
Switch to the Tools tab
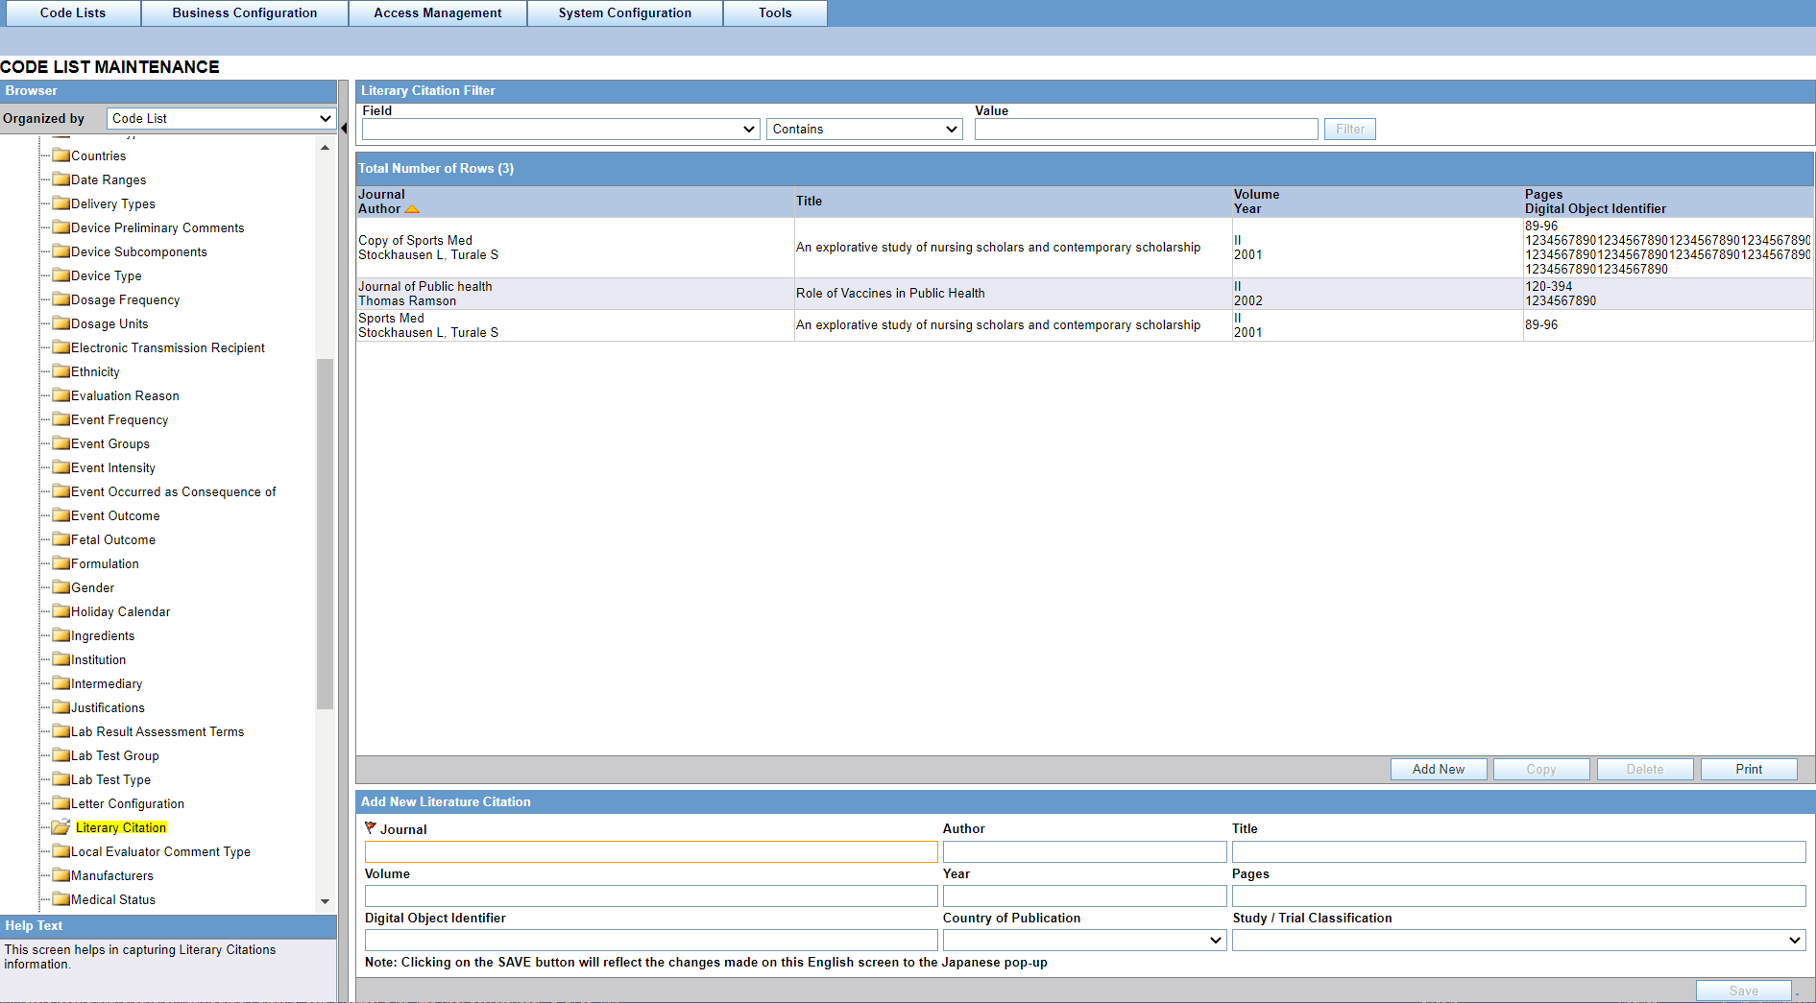tap(775, 12)
